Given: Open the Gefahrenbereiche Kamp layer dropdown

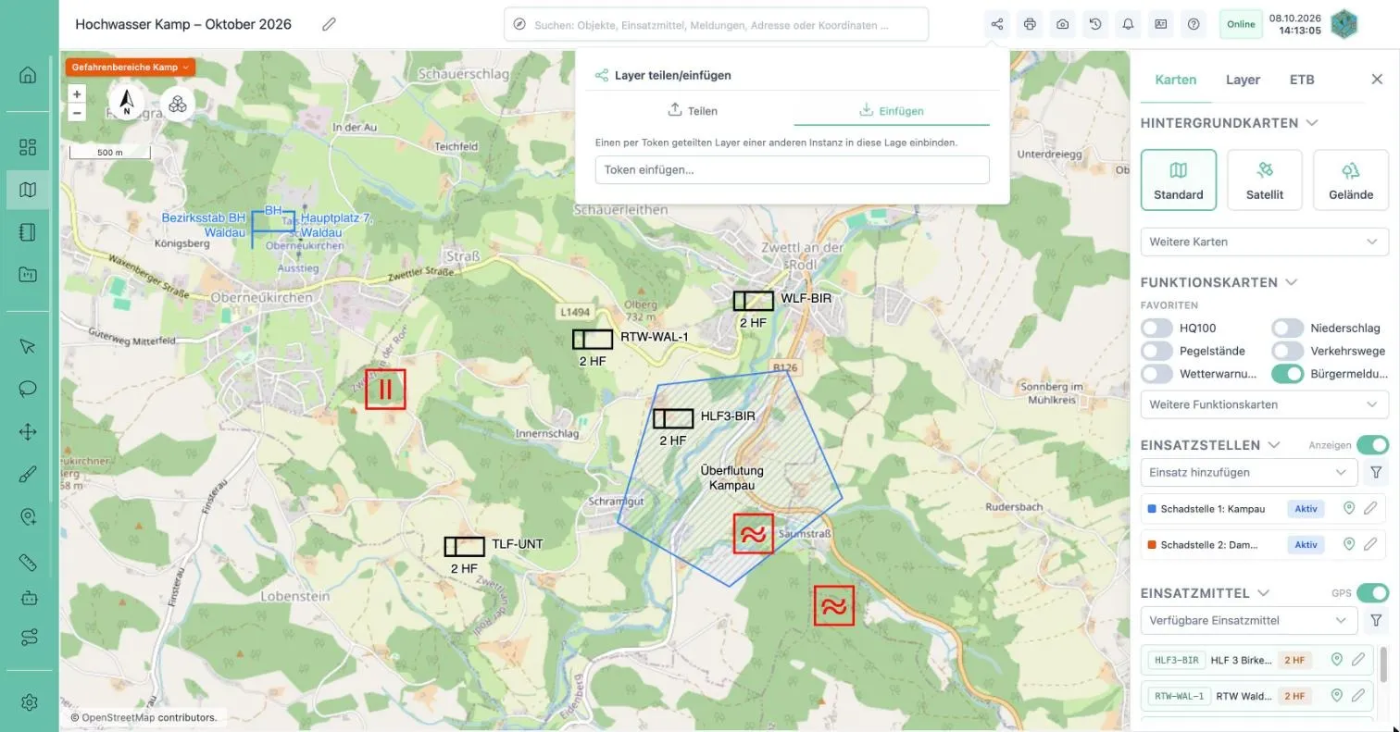Looking at the screenshot, I should point(130,68).
